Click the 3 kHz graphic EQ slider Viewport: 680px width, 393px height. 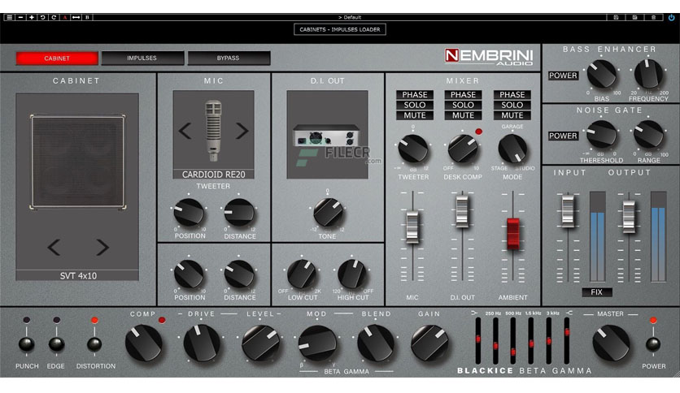[548, 341]
